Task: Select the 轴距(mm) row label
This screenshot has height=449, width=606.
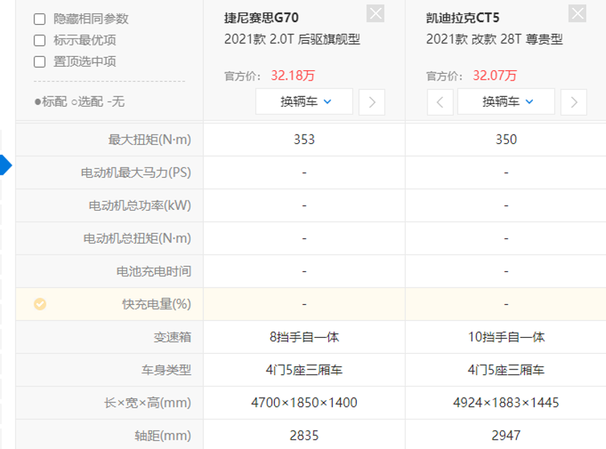Action: pyautogui.click(x=163, y=435)
